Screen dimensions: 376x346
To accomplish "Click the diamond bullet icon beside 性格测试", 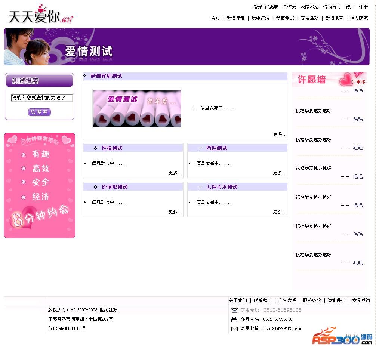I will [95, 148].
